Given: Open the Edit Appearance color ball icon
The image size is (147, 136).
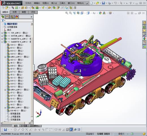Looking at the screenshot, I should click(100, 13).
